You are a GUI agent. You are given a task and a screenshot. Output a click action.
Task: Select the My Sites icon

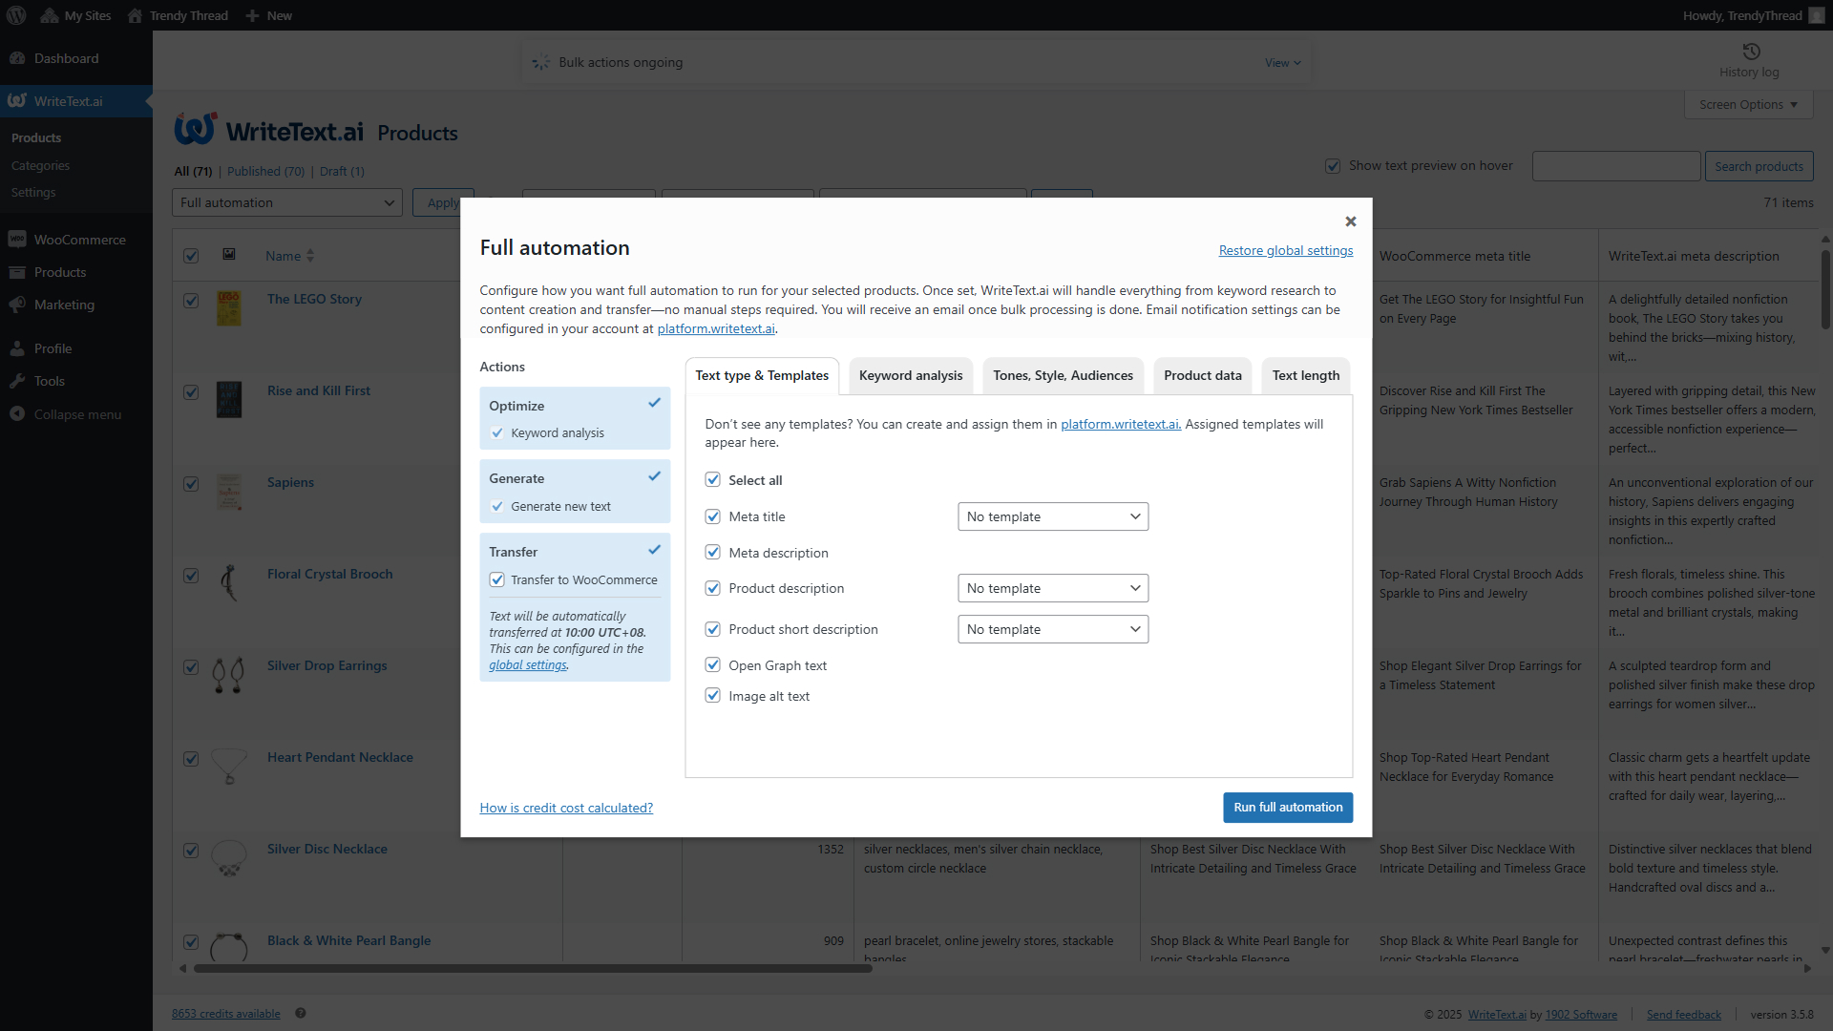click(74, 15)
